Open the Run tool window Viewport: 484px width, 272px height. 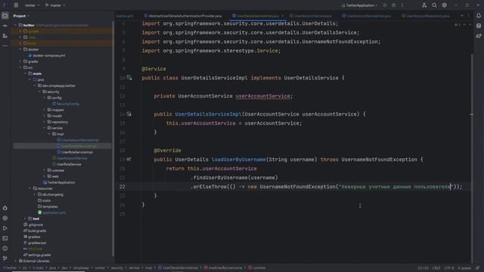tap(5, 228)
